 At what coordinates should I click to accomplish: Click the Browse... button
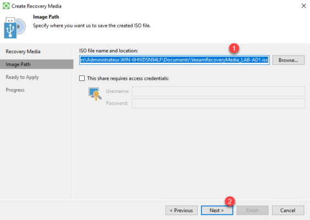click(288, 60)
